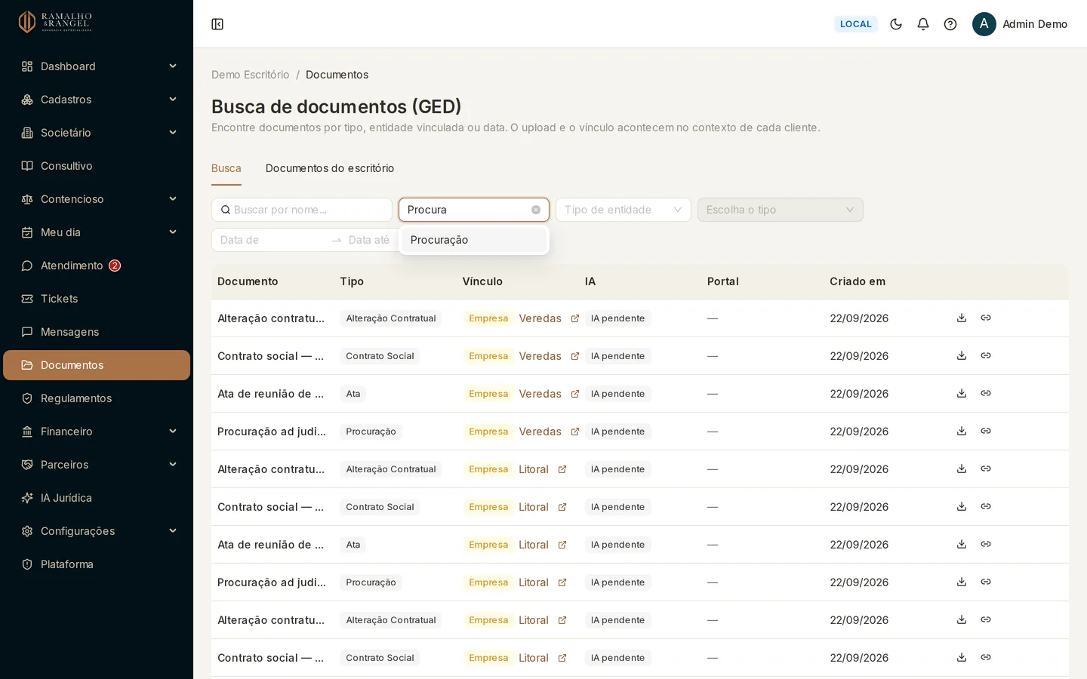Click the Vínculo column header
Viewport: 1087px width, 679px height.
click(x=482, y=281)
